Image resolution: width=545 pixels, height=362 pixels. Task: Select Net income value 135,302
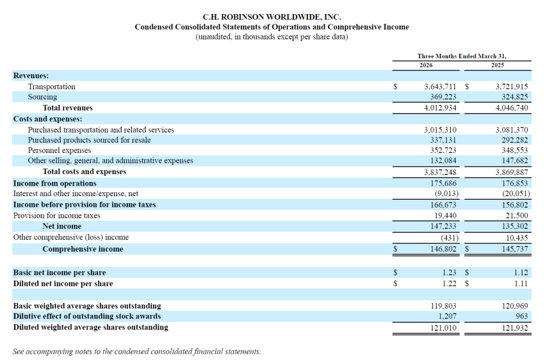(515, 226)
